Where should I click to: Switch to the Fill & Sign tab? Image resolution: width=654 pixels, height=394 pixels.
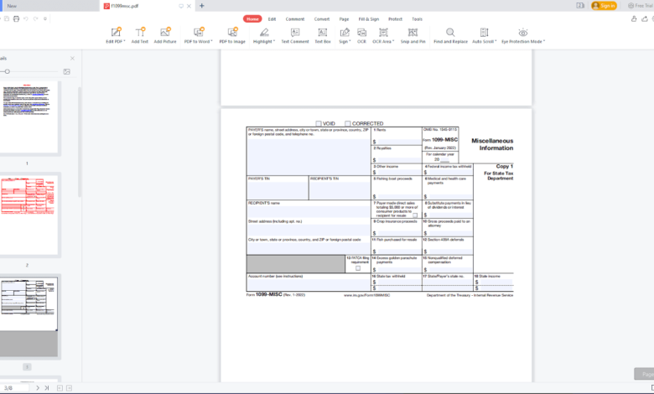click(x=369, y=18)
